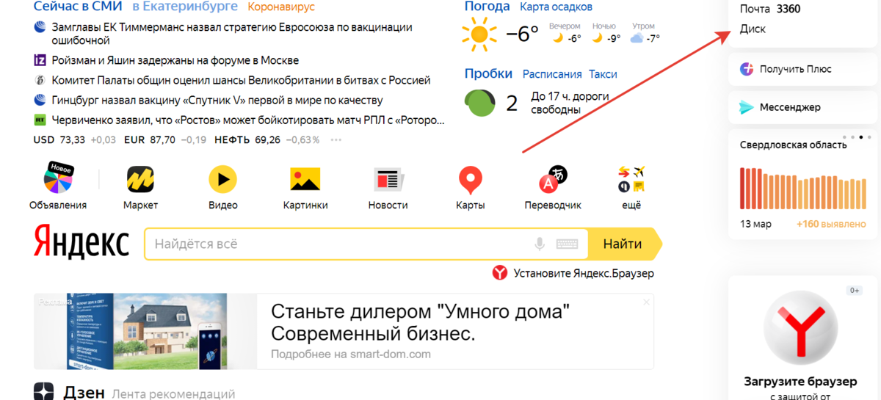The width and height of the screenshot is (881, 400).
Task: Open Карта осадков link
Action: (x=556, y=7)
